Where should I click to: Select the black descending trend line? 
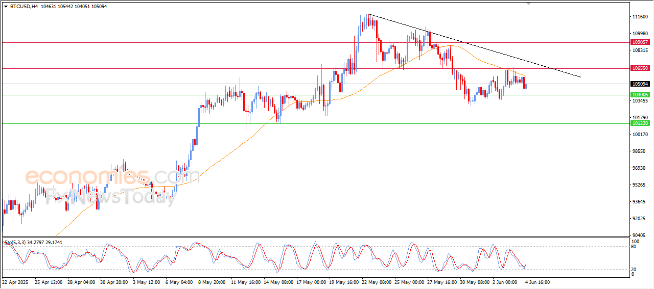tap(474, 46)
